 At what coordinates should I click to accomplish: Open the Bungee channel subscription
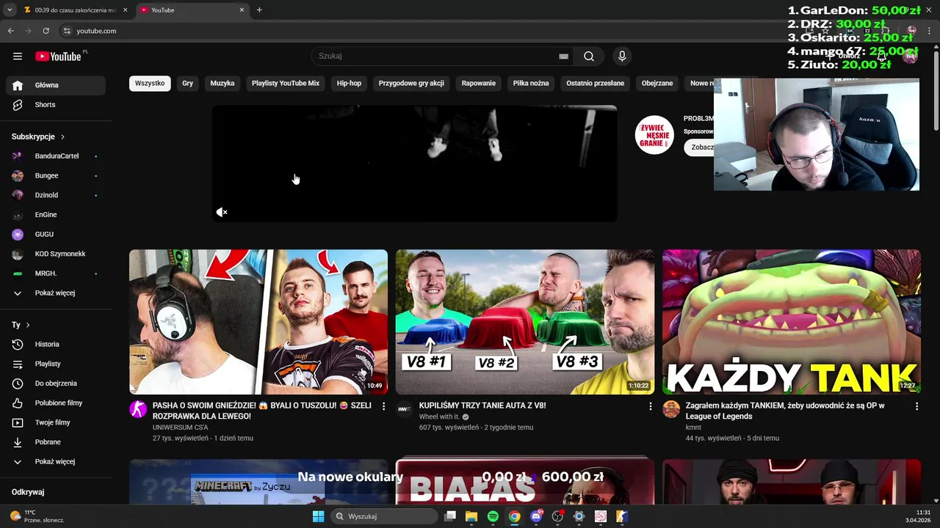tap(56, 176)
